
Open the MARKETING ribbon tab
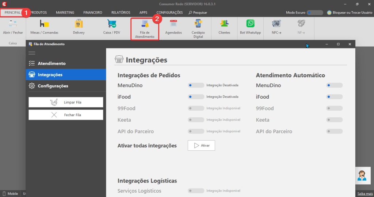click(65, 13)
